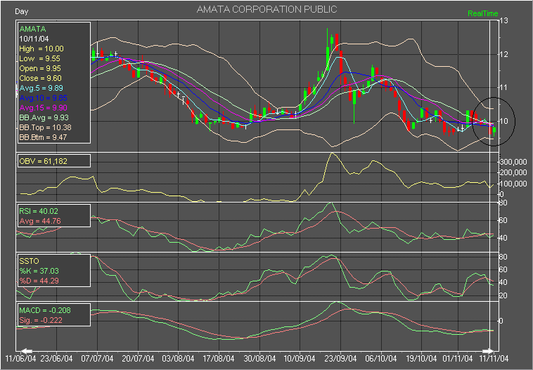Click the left scroll arrow on time axis
This screenshot has width=533, height=370.
coord(27,350)
